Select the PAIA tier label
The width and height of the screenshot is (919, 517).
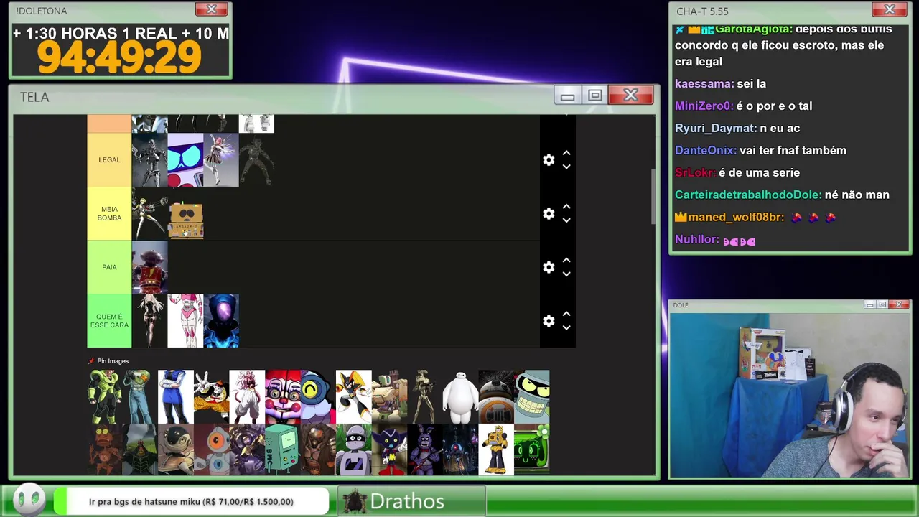[109, 267]
